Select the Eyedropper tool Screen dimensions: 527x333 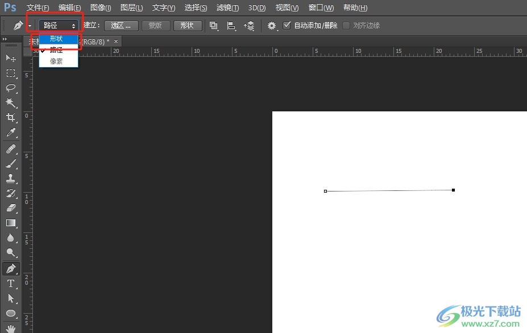click(11, 133)
